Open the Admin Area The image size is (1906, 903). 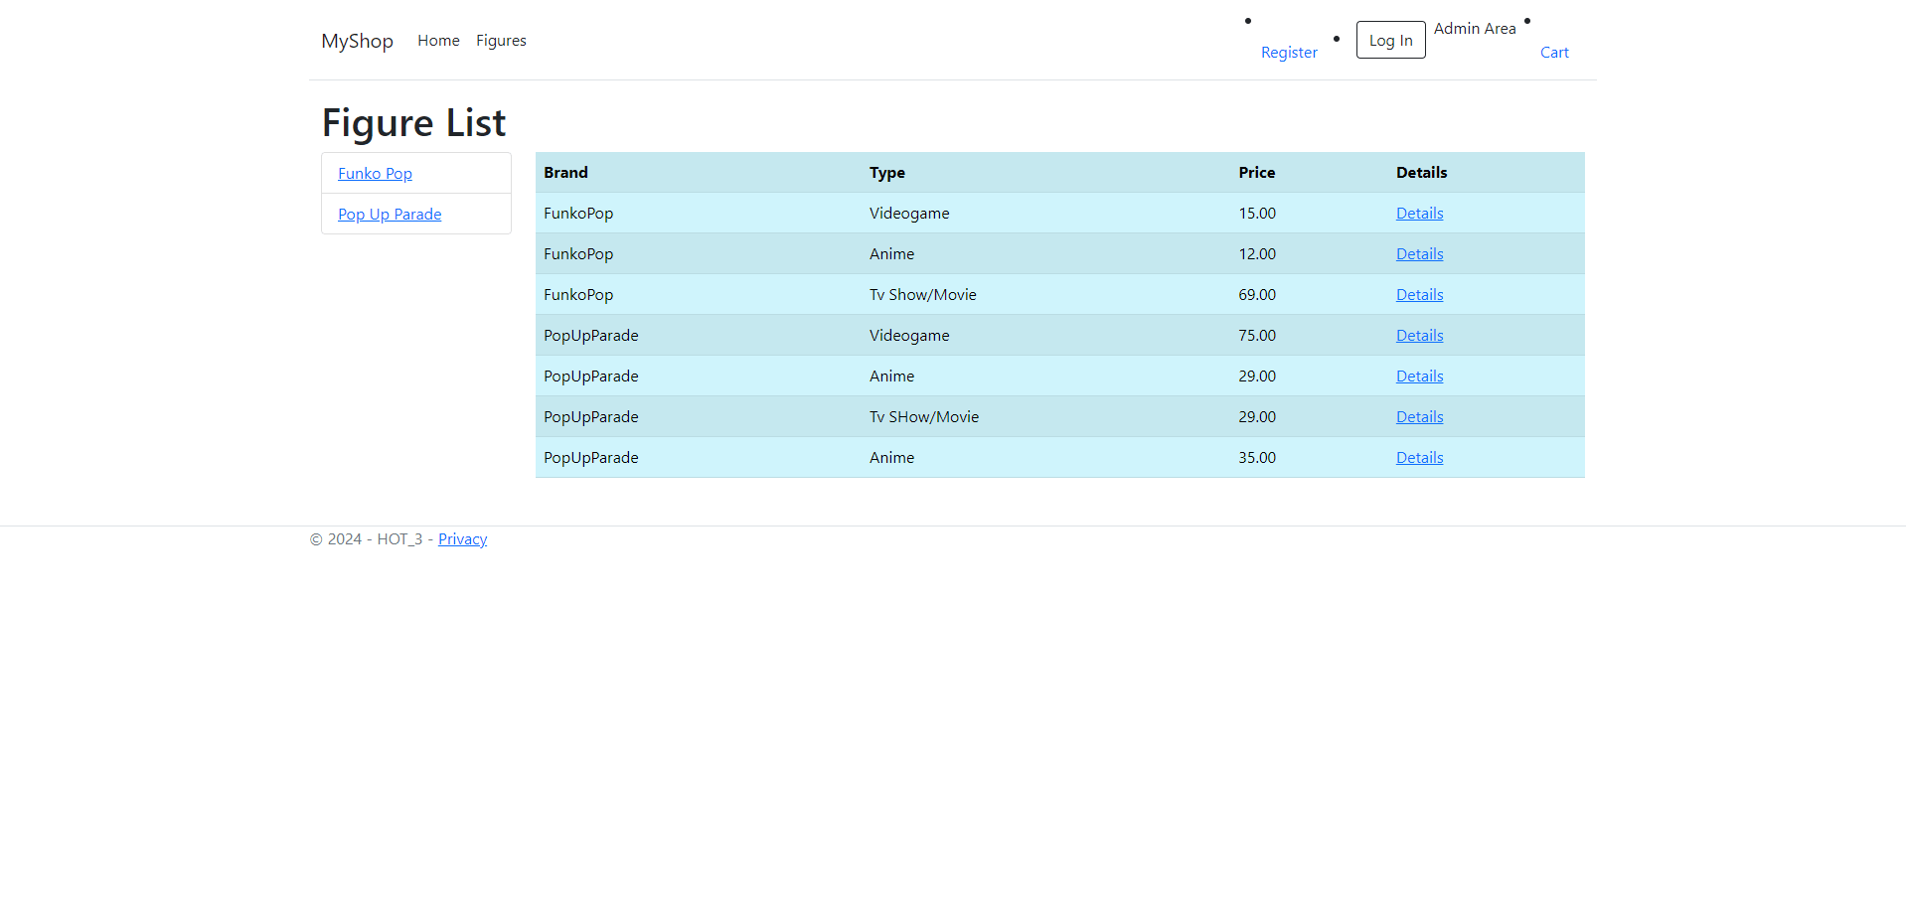tap(1475, 28)
